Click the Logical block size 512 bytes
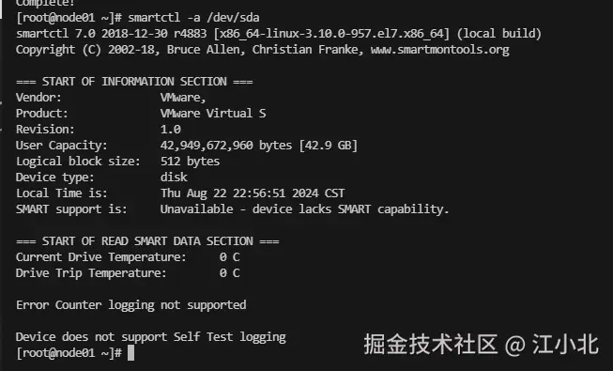The height and width of the screenshot is (371, 613). [190, 162]
